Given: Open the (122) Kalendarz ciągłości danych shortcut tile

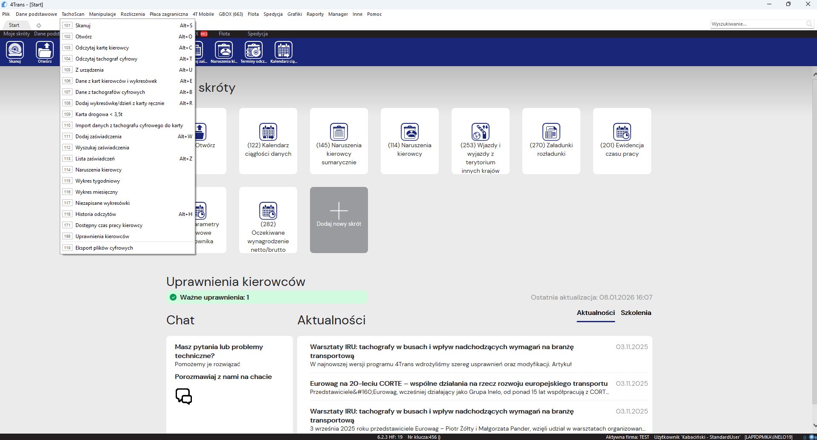Looking at the screenshot, I should tap(268, 141).
